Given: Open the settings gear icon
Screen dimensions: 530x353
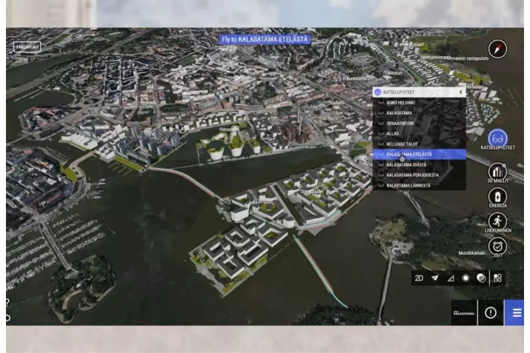Looking at the screenshot, I should click(8, 318).
